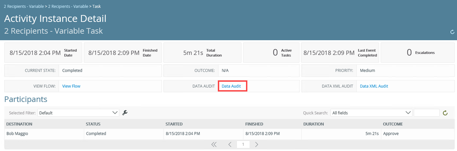Screen dimensions: 457x151
Task: Open the Quick Search All fields dropdown
Action: click(371, 113)
